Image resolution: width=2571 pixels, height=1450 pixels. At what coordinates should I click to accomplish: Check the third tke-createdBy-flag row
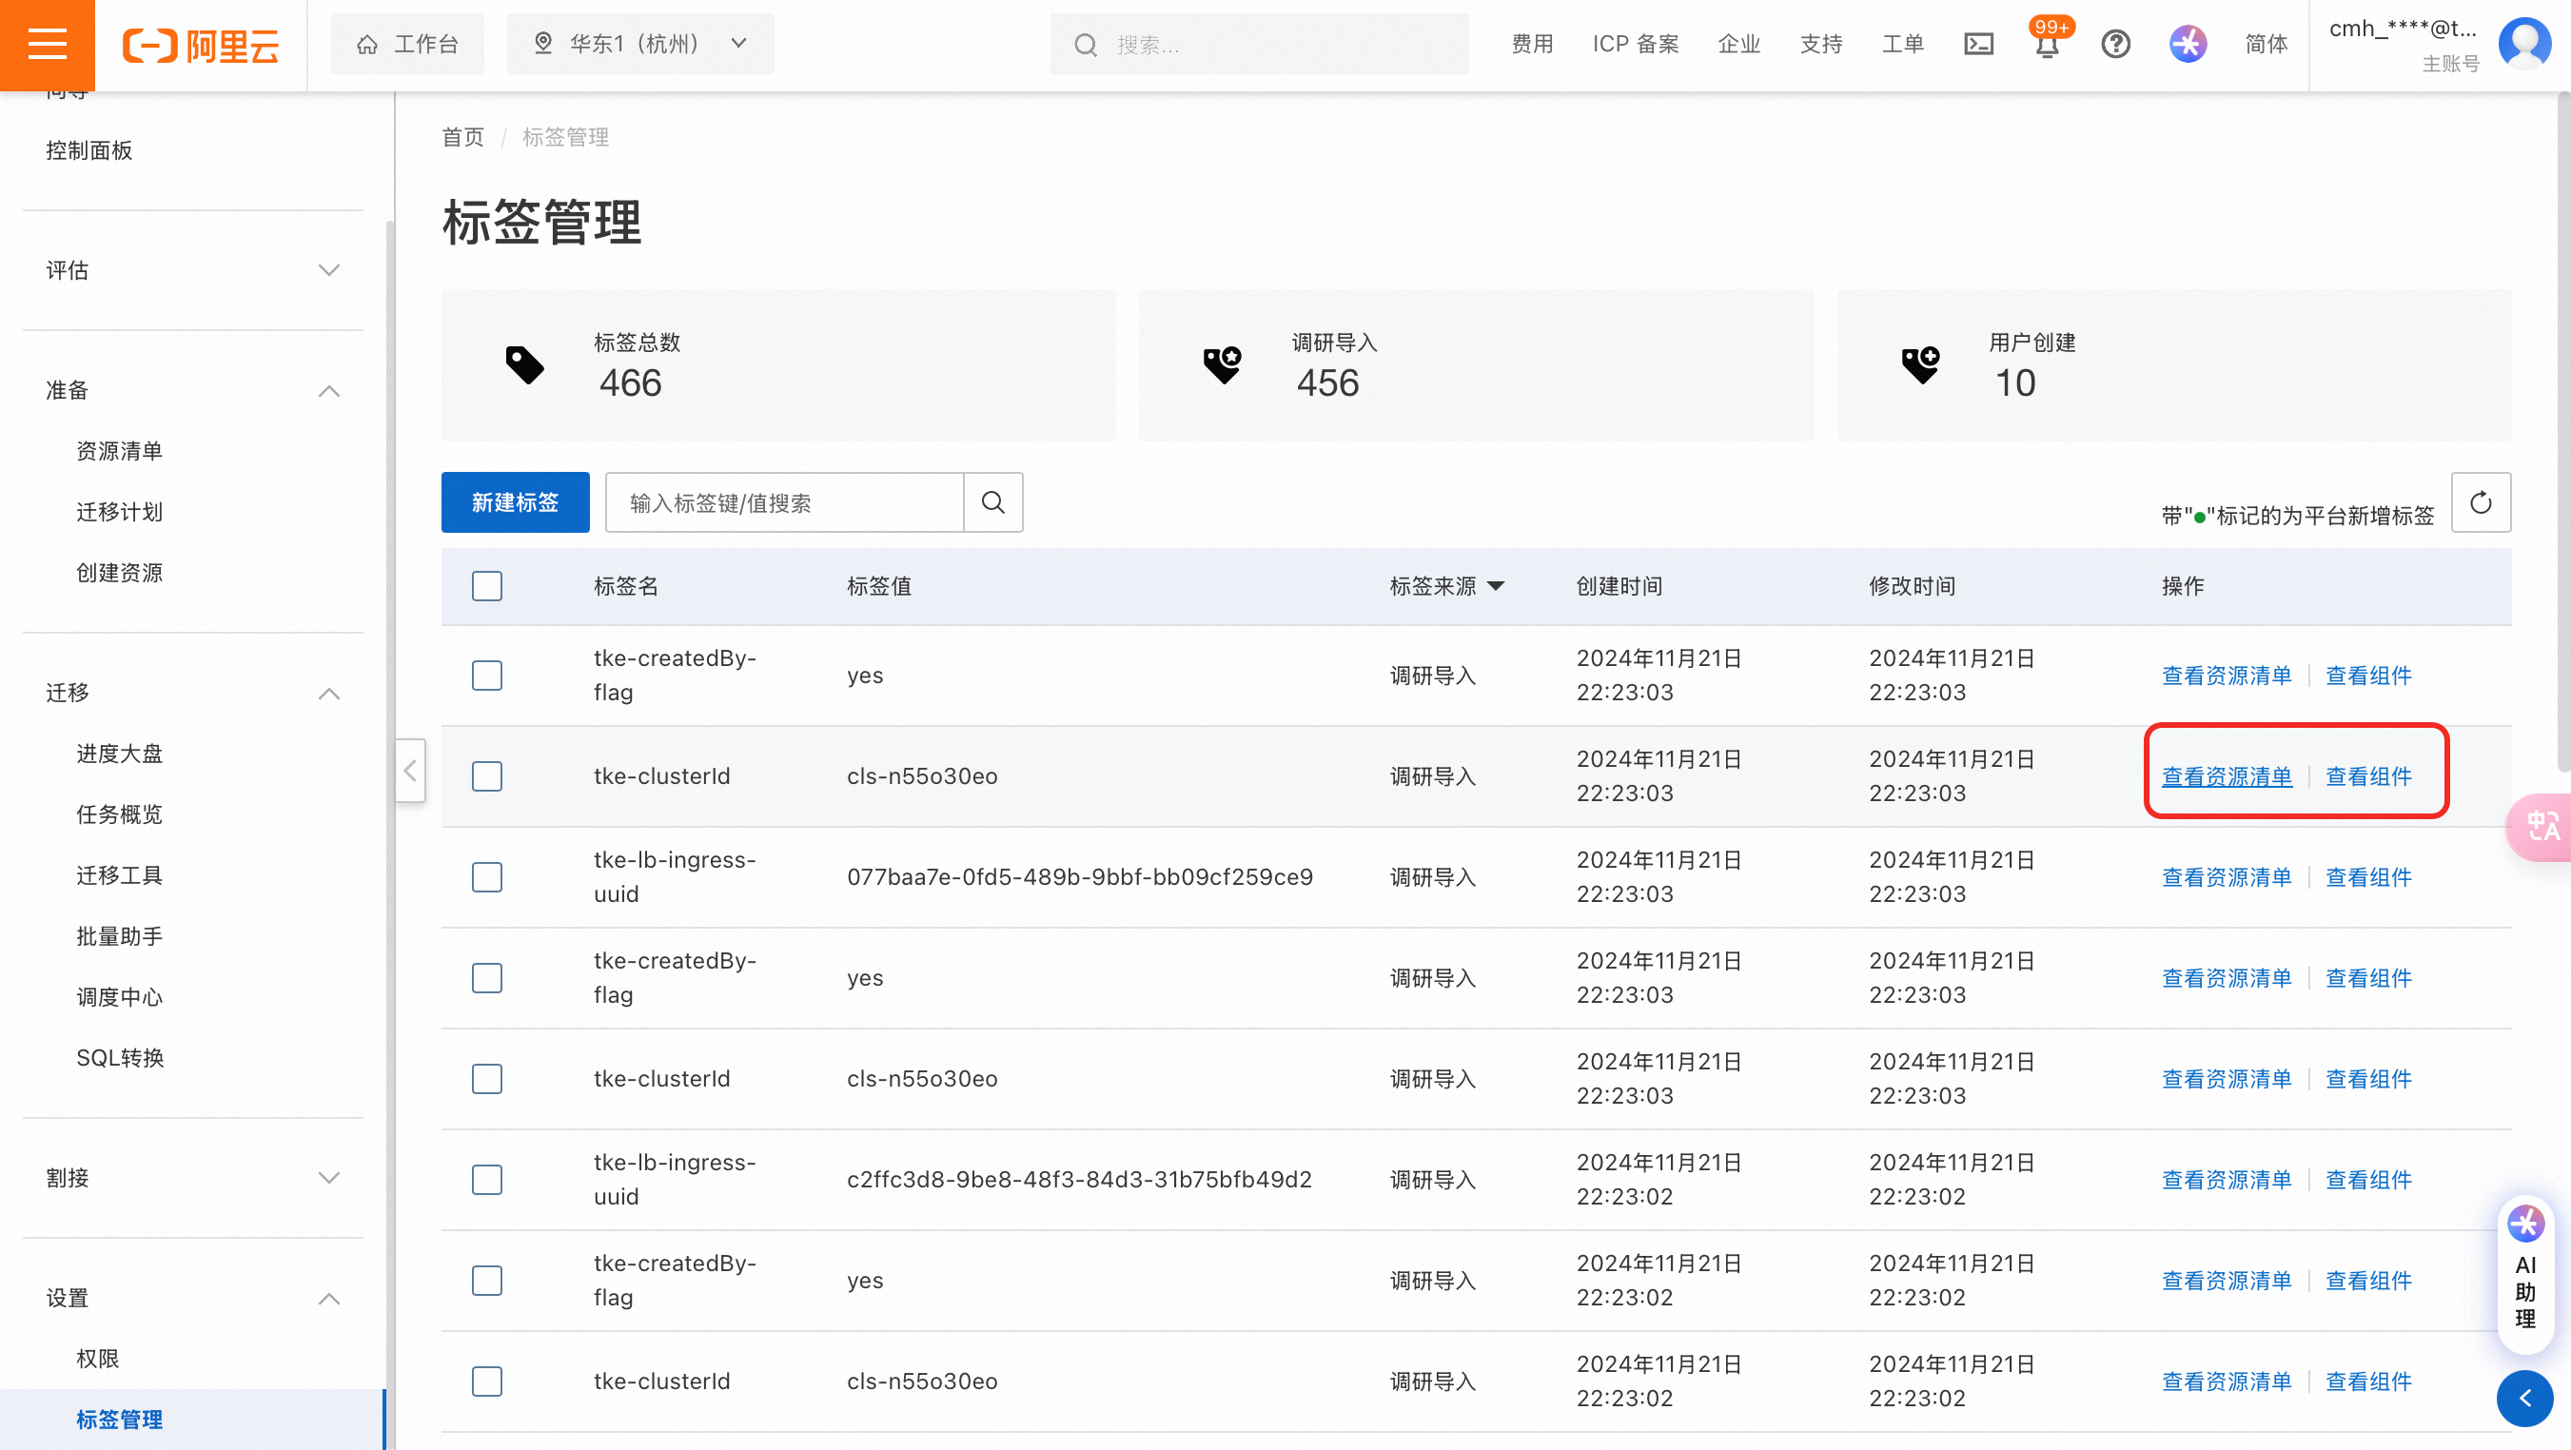(x=487, y=1281)
